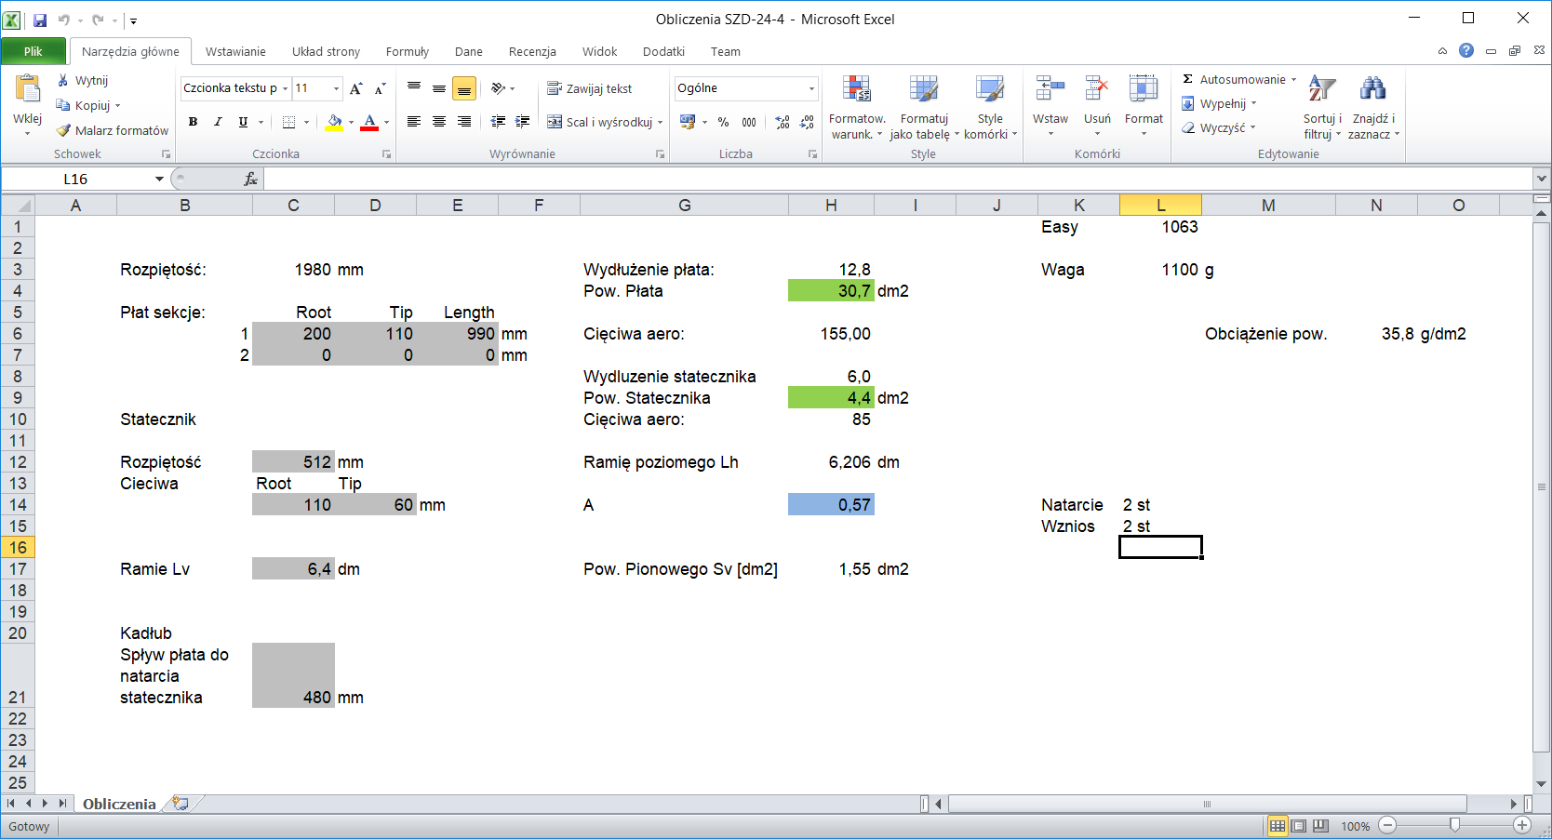Open the Plik file menu
The width and height of the screenshot is (1552, 839).
coord(33,51)
